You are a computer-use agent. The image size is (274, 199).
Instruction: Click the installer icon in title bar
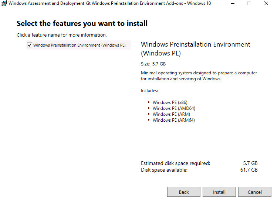coord(4,3)
